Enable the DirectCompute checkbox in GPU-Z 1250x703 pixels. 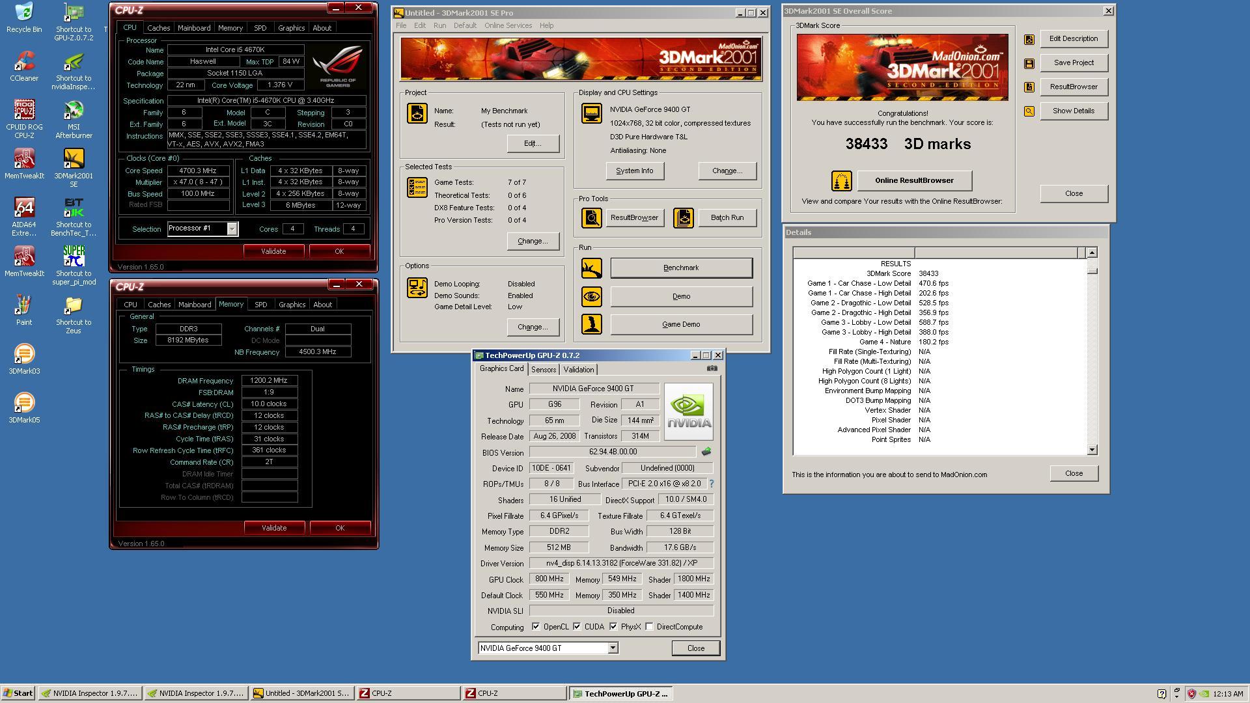pyautogui.click(x=649, y=627)
